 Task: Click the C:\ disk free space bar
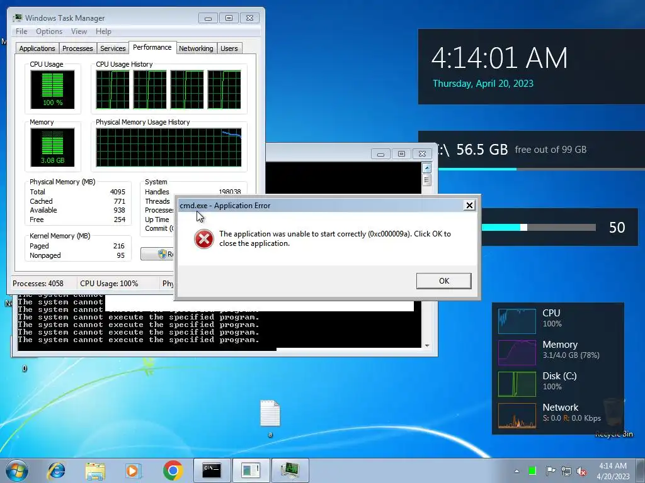click(540, 169)
